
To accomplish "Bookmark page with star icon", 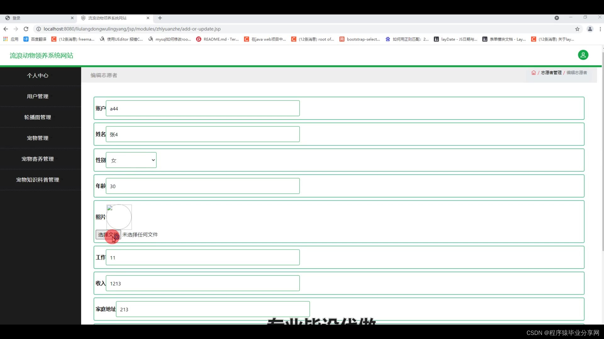I will tap(577, 29).
